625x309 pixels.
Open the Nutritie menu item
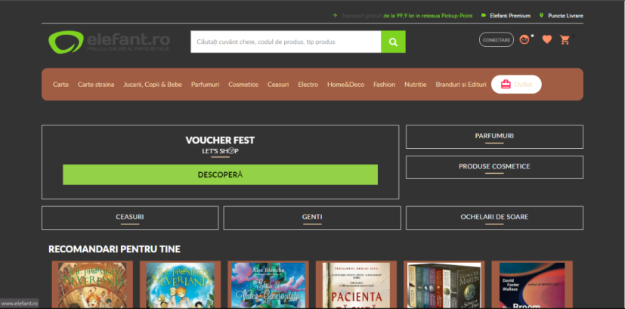click(416, 85)
